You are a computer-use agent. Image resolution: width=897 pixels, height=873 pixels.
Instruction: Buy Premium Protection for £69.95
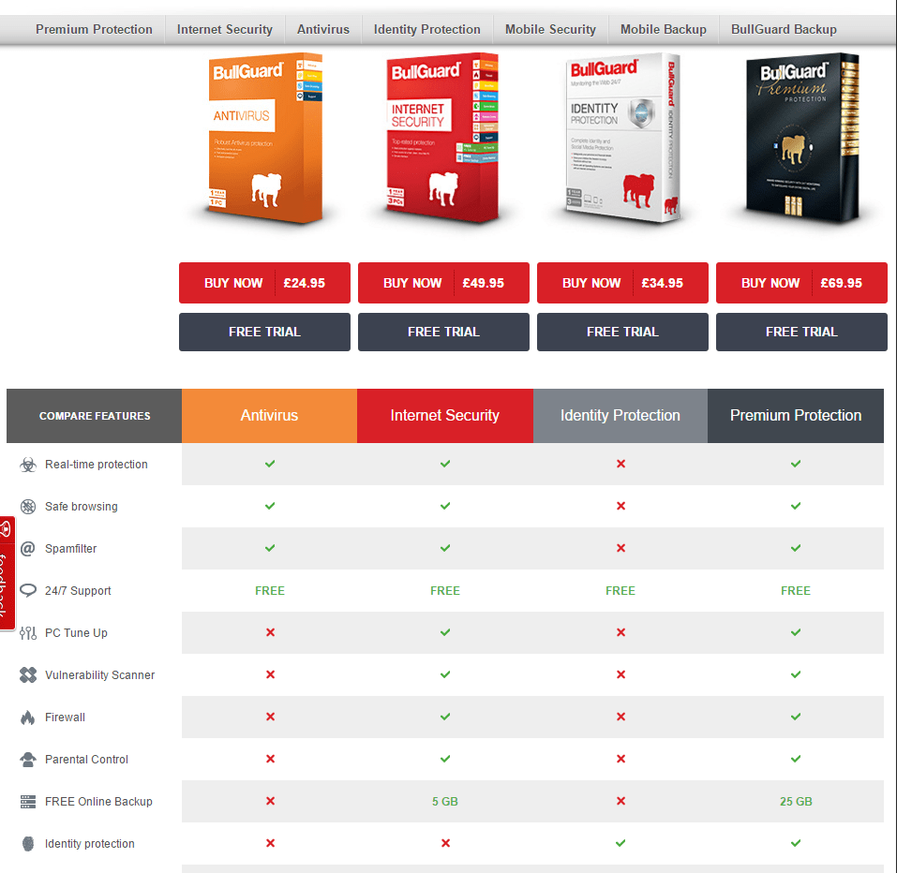point(801,283)
